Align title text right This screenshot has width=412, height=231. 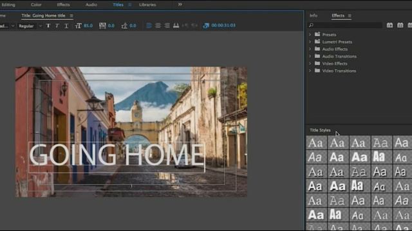pos(167,26)
